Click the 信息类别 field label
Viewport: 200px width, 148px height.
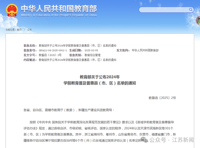tap(76, 55)
